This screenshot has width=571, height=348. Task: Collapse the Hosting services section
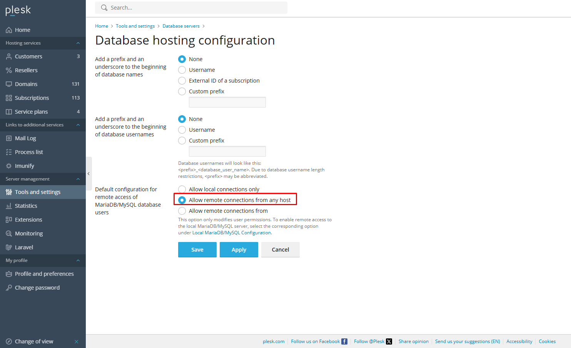point(78,43)
